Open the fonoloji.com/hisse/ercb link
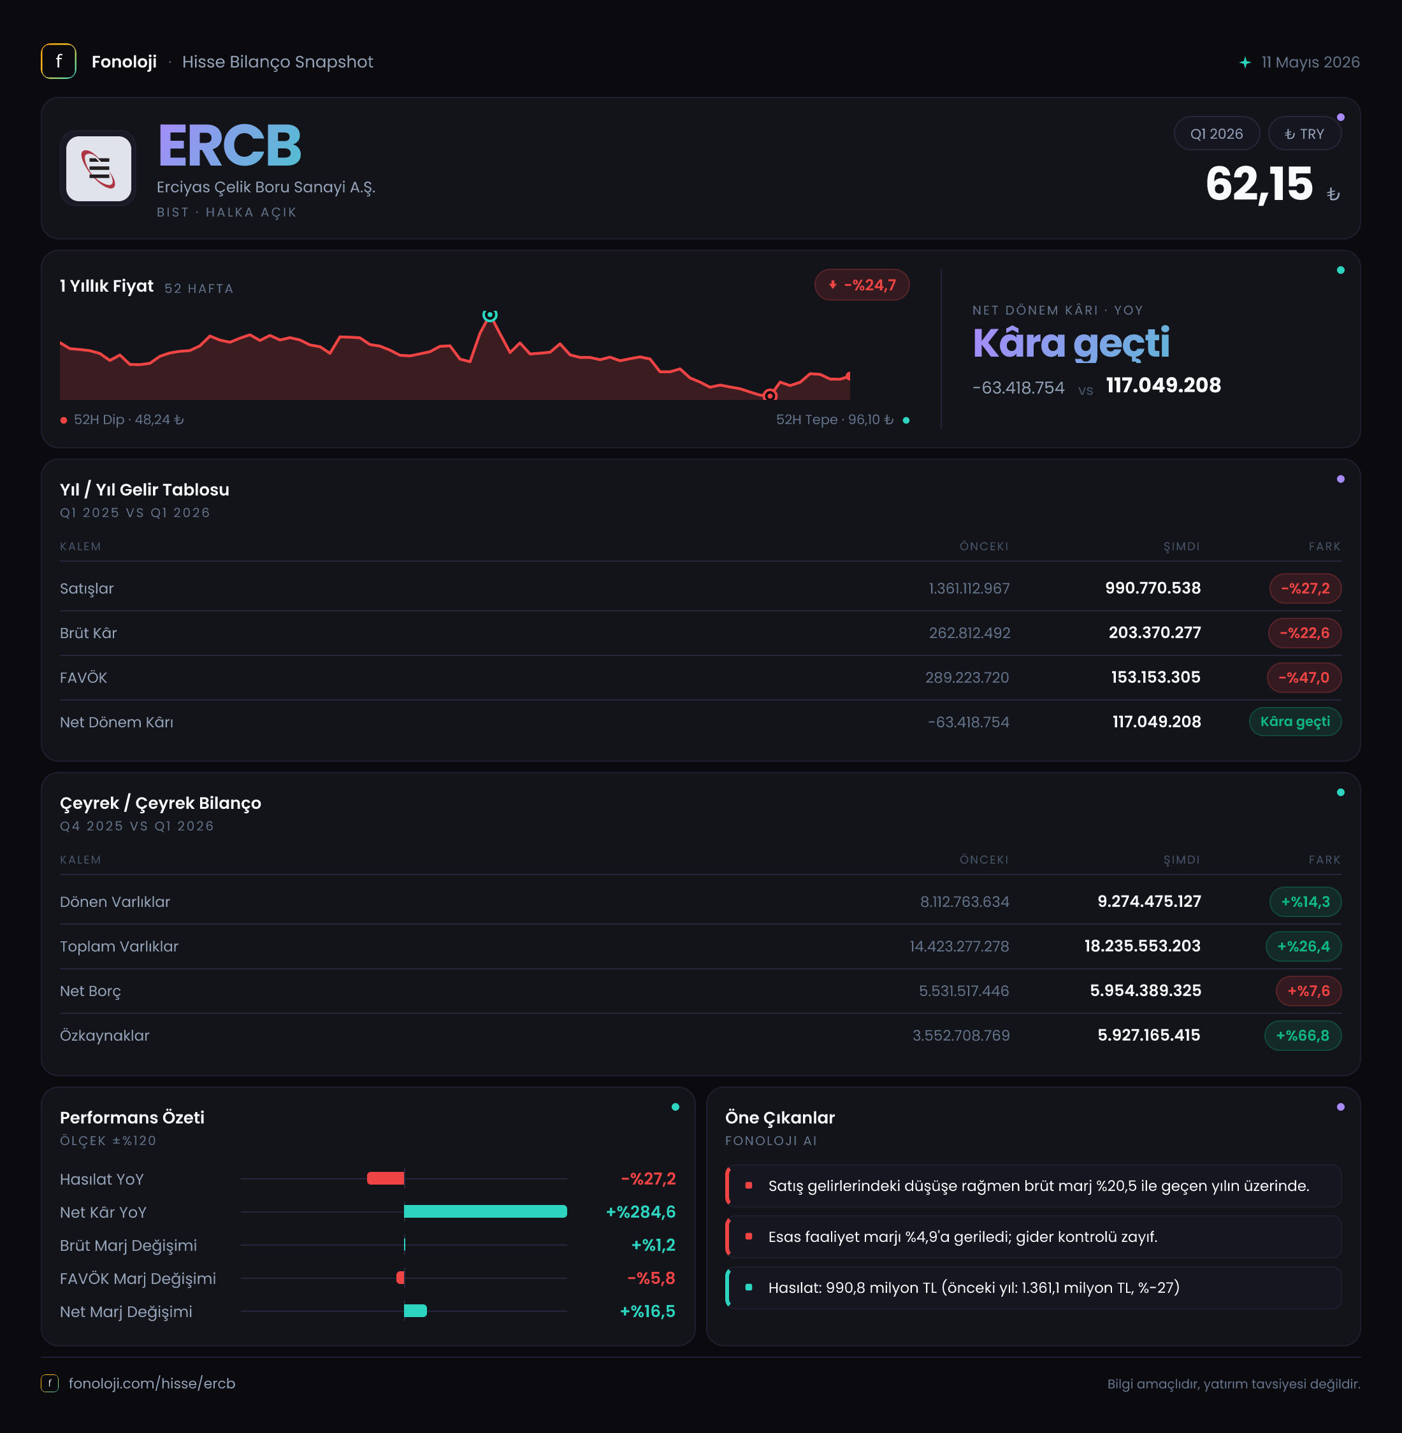 152,1383
